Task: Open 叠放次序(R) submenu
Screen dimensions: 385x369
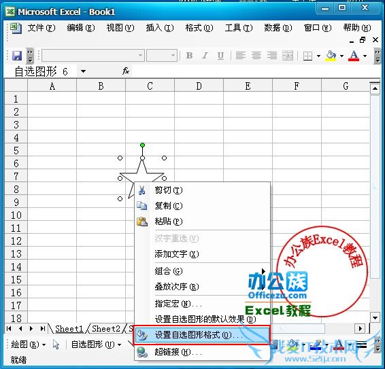Action: pyautogui.click(x=202, y=287)
